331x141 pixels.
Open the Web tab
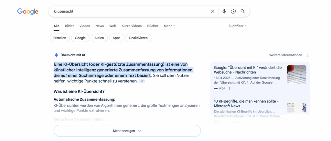113,26
